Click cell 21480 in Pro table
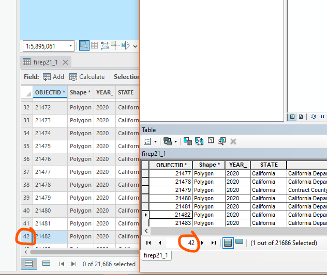The height and width of the screenshot is (275, 327). click(x=50, y=211)
